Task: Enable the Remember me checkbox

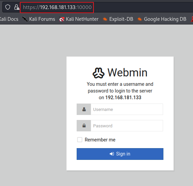Action: tap(80, 140)
